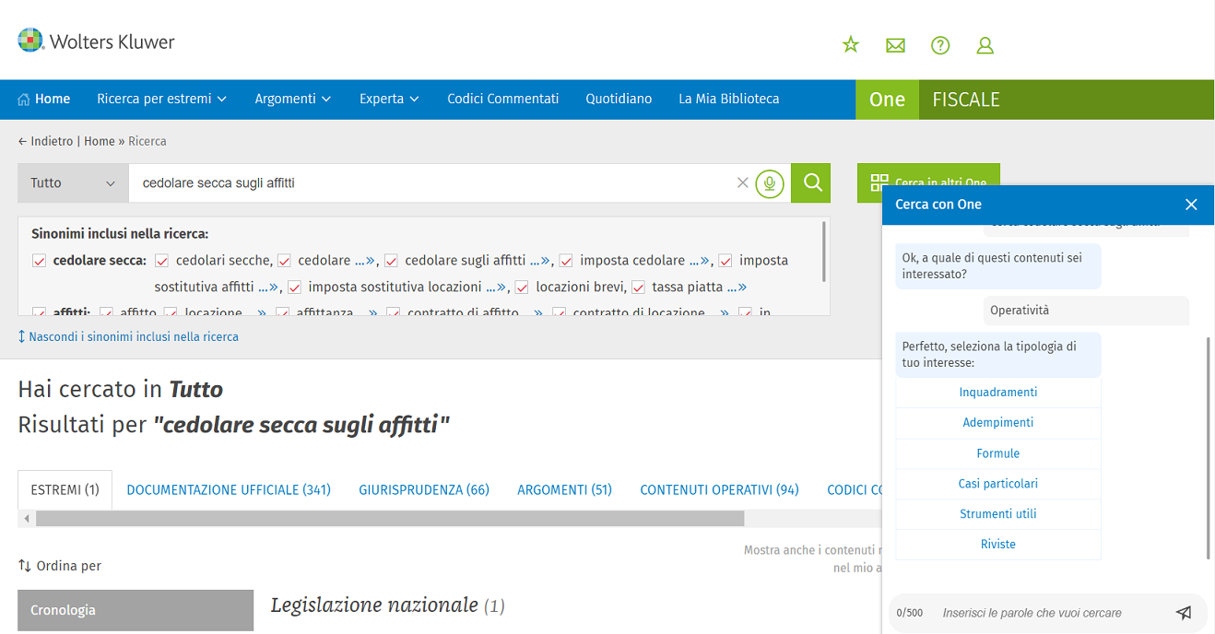Uncheck the 'cedolari secche' synonym checkbox

pyautogui.click(x=162, y=261)
